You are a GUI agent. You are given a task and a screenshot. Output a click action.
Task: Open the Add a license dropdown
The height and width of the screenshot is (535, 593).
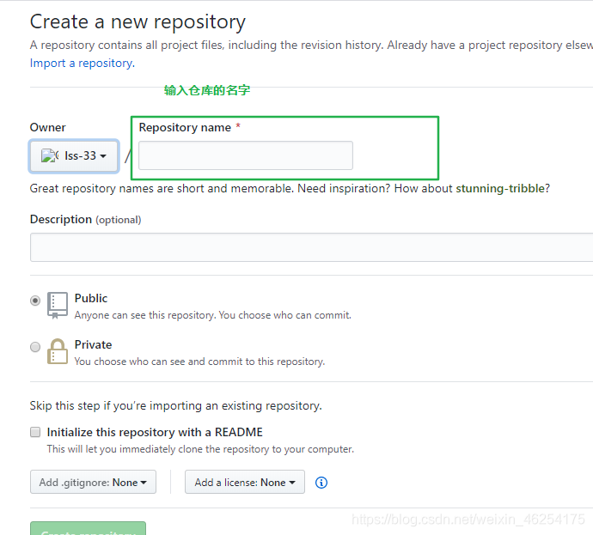[x=245, y=482]
